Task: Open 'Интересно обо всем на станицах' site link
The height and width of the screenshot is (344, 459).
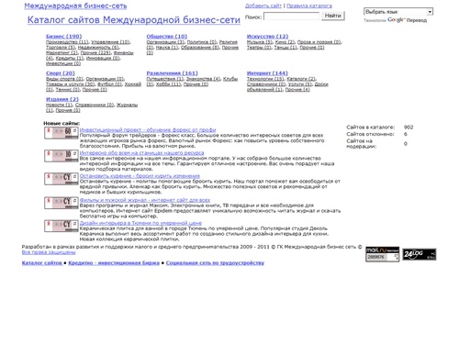Action: (141, 153)
